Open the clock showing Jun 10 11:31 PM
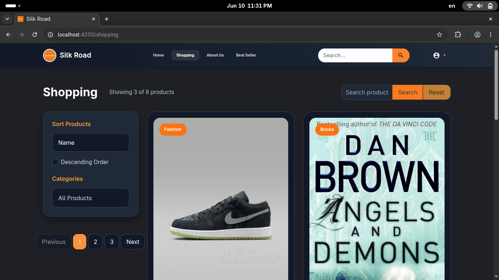 (249, 6)
